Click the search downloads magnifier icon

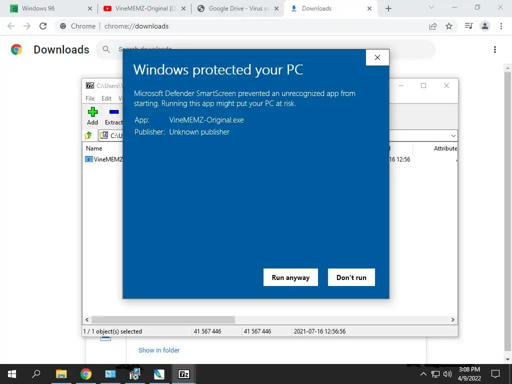click(106, 49)
